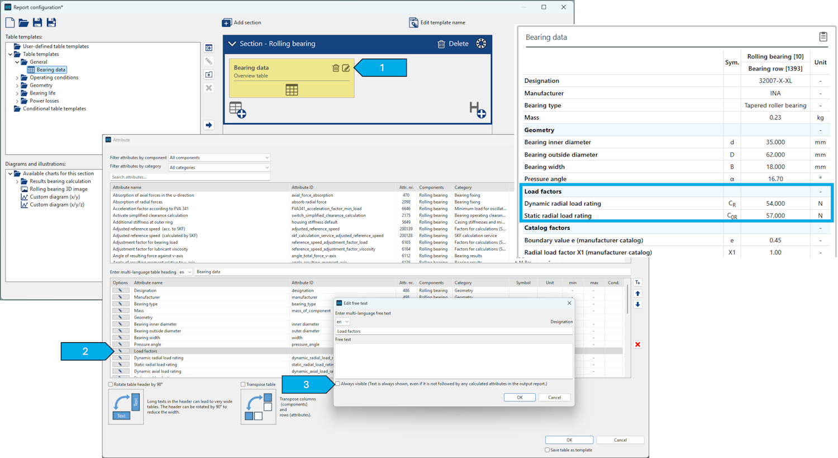Click the new report template icon
Viewport: 838px width, 458px height.
coord(10,22)
